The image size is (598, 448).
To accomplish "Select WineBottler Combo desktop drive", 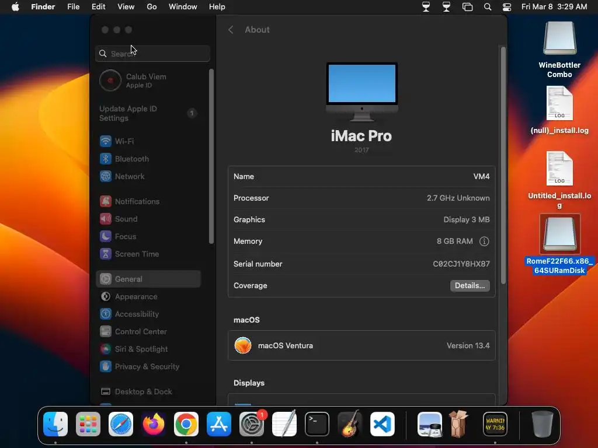I will 559,50.
